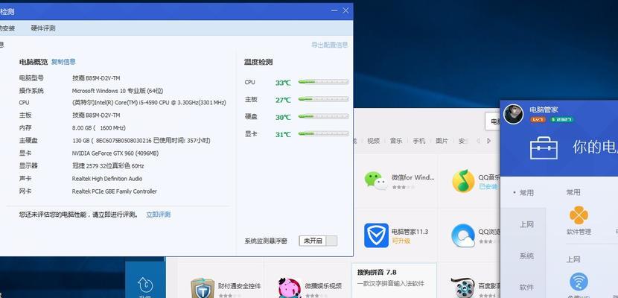Click the WiFi icon in 电脑管家 上网 section
The height and width of the screenshot is (298, 618).
click(579, 282)
